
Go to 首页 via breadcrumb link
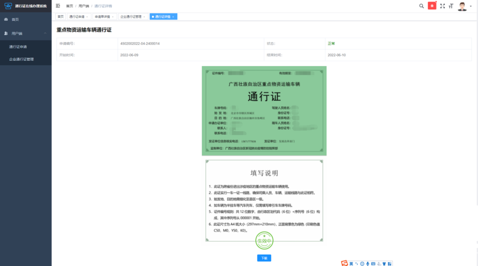pyautogui.click(x=69, y=6)
